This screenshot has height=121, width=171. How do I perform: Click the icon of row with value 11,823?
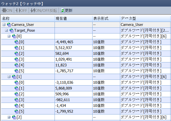pos(17,65)
